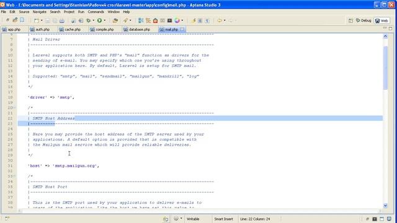
Task: Toggle show whitespace characters icon
Action: point(207,20)
